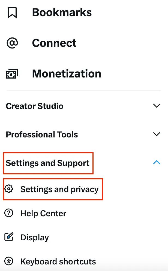
Task: Click the Settings and privacy gear icon
Action: 9,189
